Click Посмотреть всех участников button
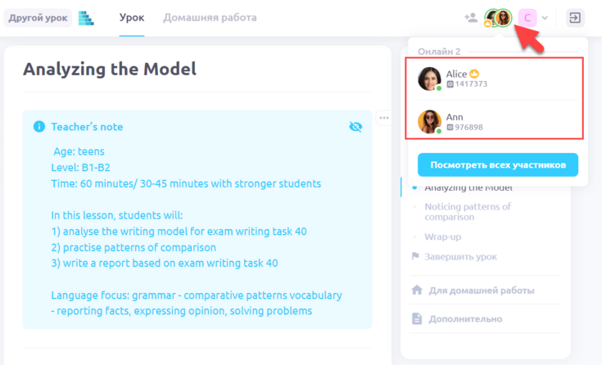 498,165
